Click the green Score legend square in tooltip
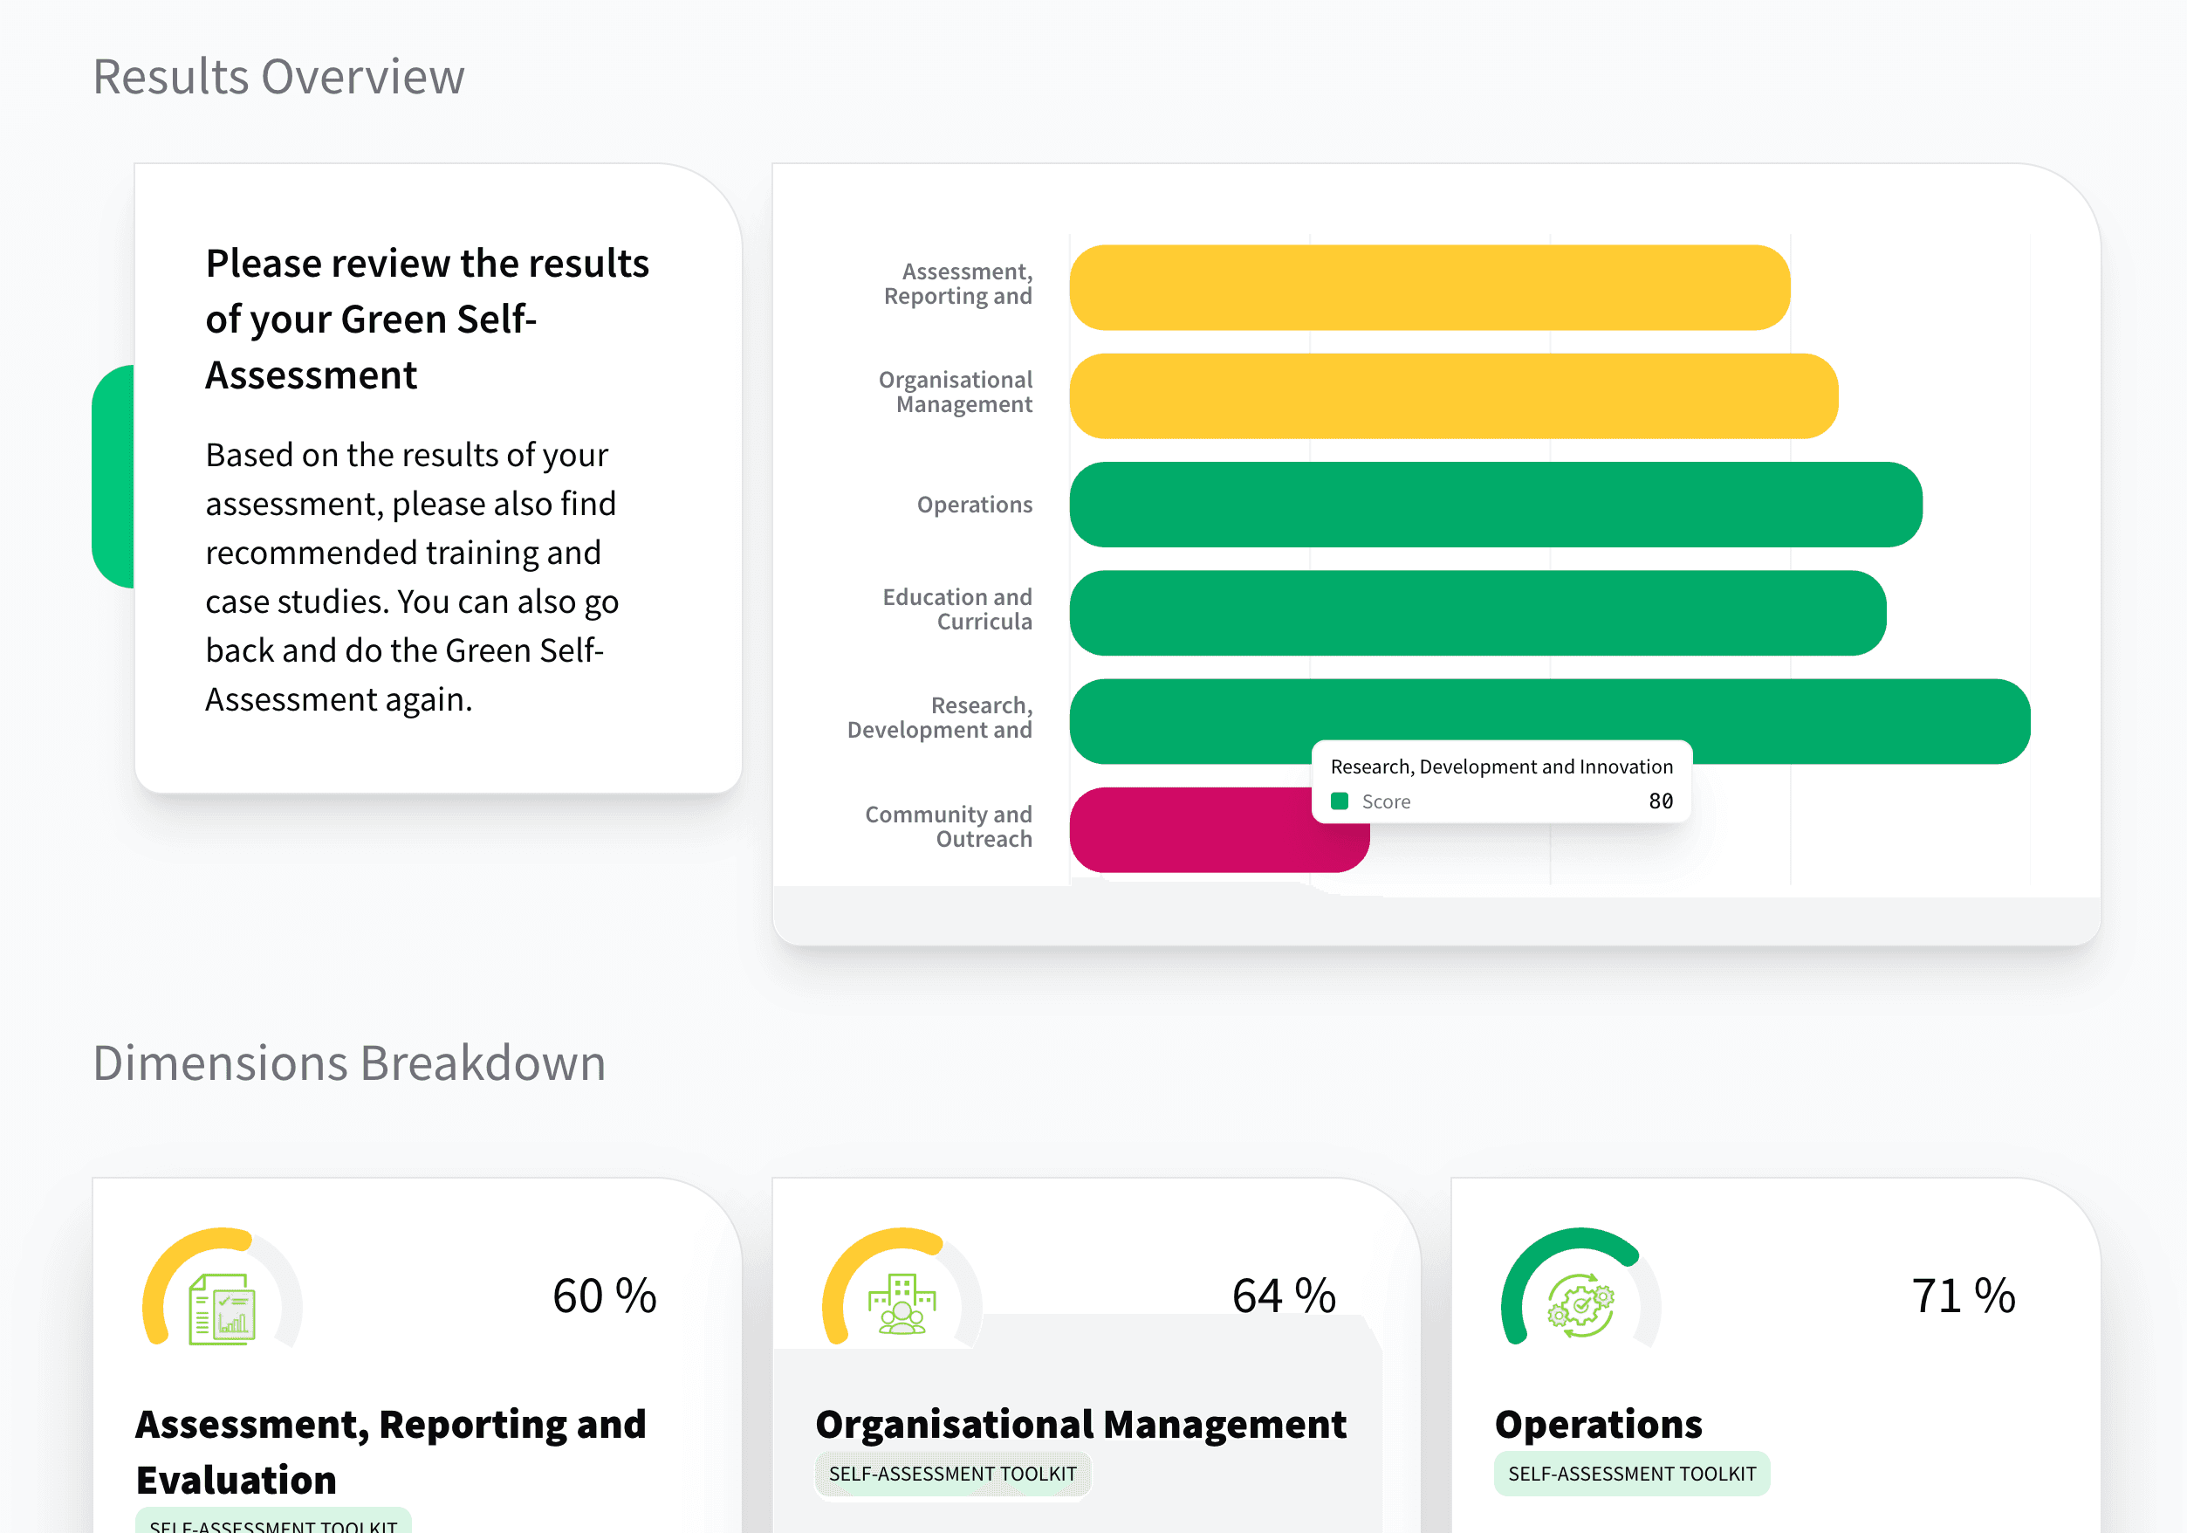Screen dimensions: 2187x1533 1340,801
